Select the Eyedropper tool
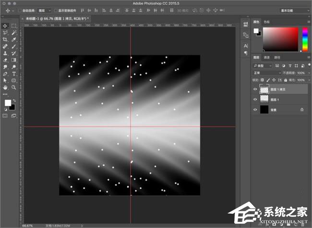This screenshot has width=312, height=228. tap(14, 40)
